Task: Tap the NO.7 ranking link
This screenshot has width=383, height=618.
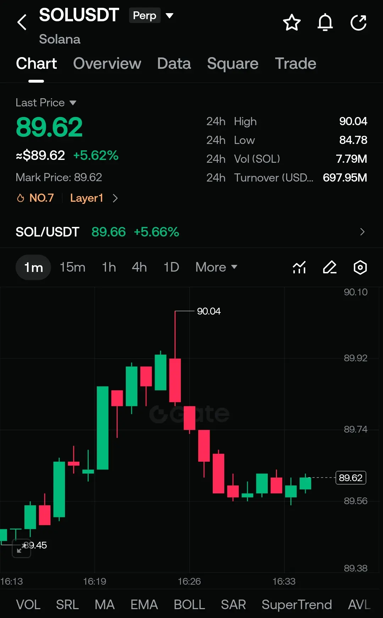Action: point(41,198)
